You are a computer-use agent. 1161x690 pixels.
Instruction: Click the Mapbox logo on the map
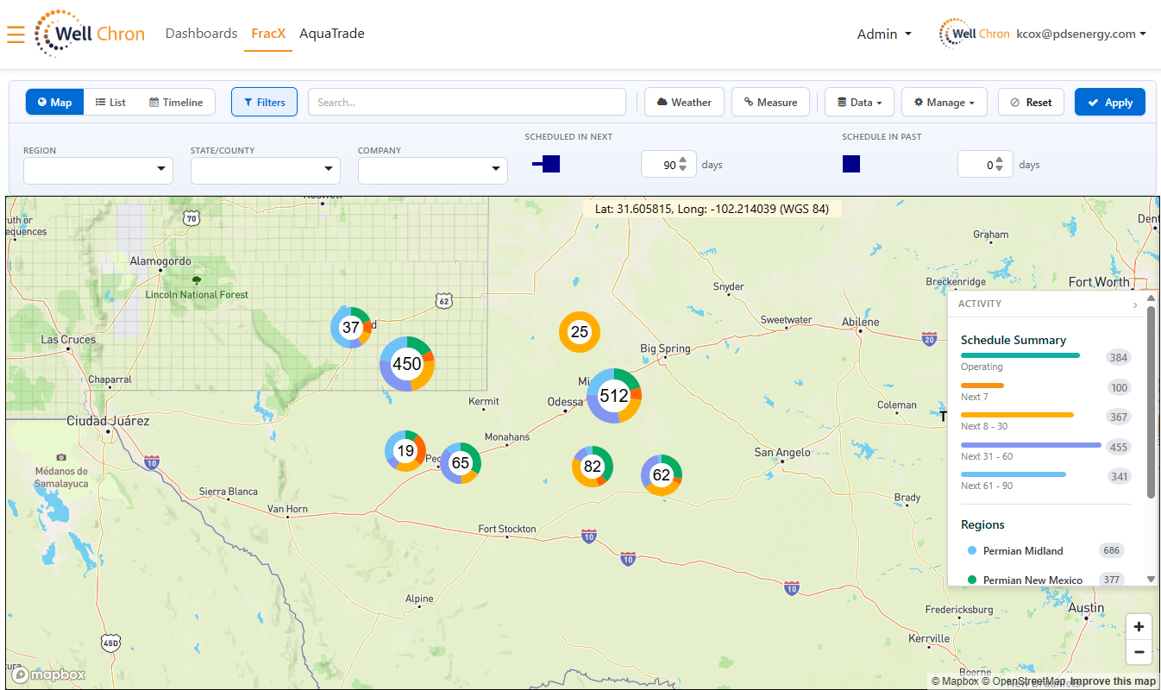point(49,674)
